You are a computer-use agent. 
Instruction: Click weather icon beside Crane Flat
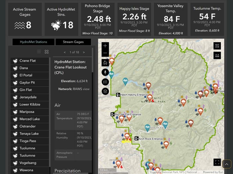(15, 61)
